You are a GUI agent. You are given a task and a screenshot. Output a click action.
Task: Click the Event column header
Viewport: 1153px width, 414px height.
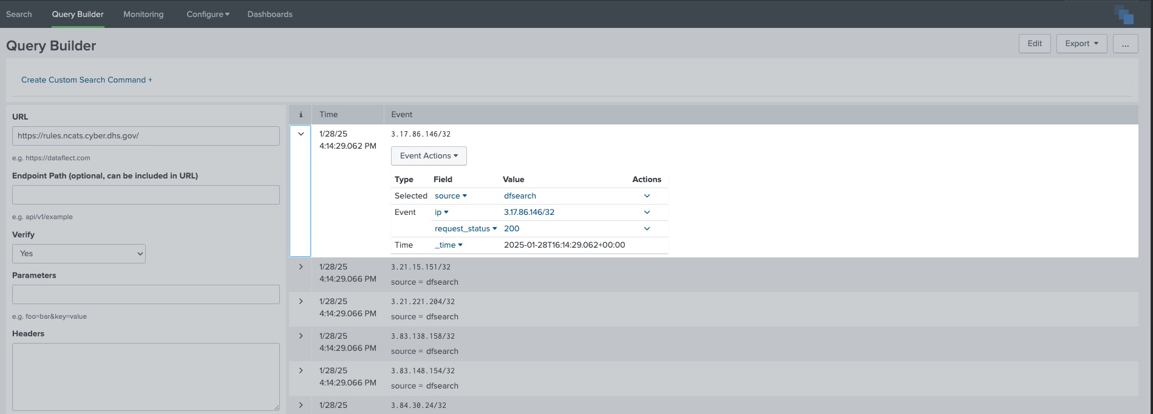pyautogui.click(x=401, y=114)
